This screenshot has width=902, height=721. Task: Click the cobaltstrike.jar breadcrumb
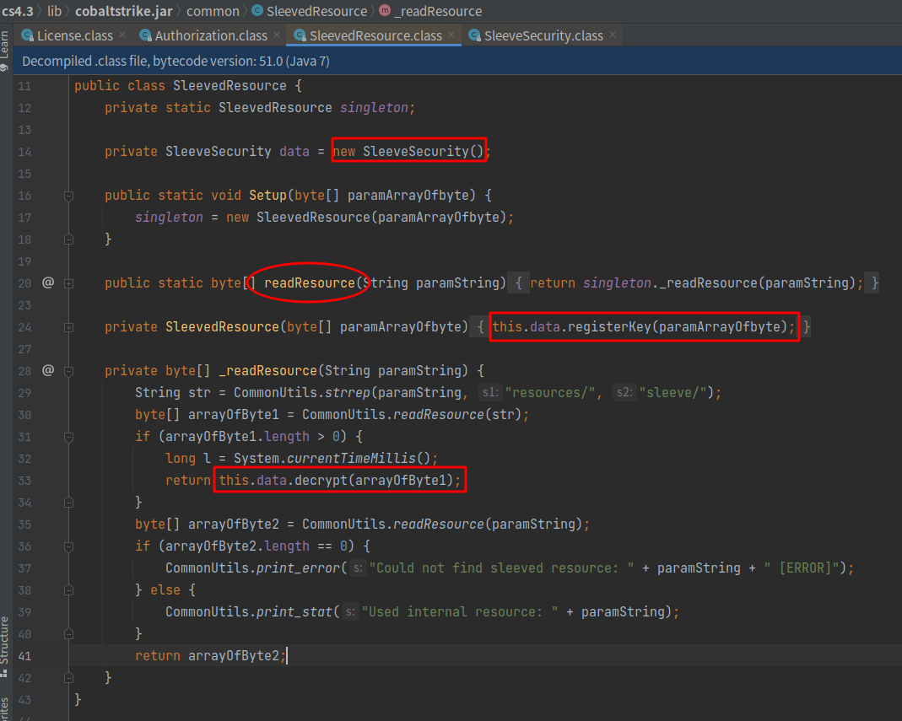pyautogui.click(x=124, y=12)
